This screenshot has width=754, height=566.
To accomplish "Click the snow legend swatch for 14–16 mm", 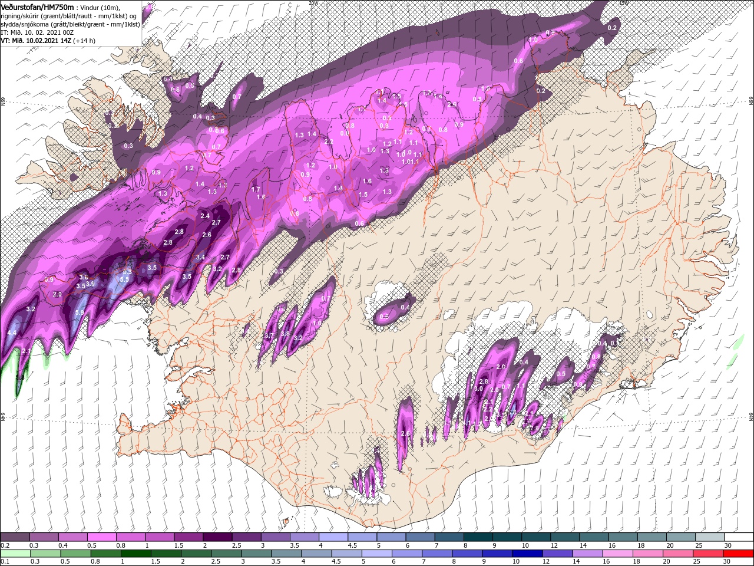I will point(594,537).
